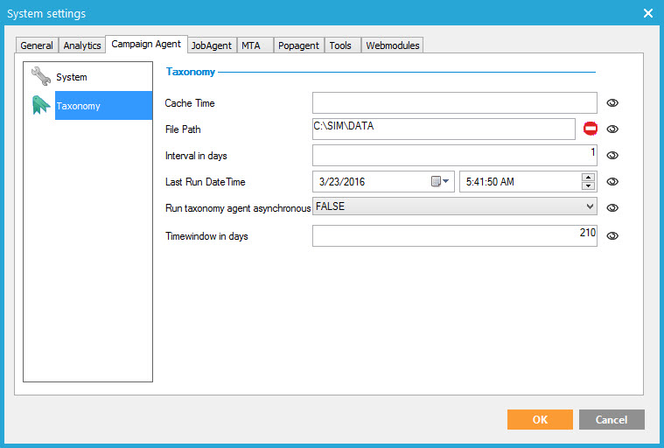The width and height of the screenshot is (664, 448).
Task: Toggle eye icon next to Timewindow in days
Action: pyautogui.click(x=612, y=235)
